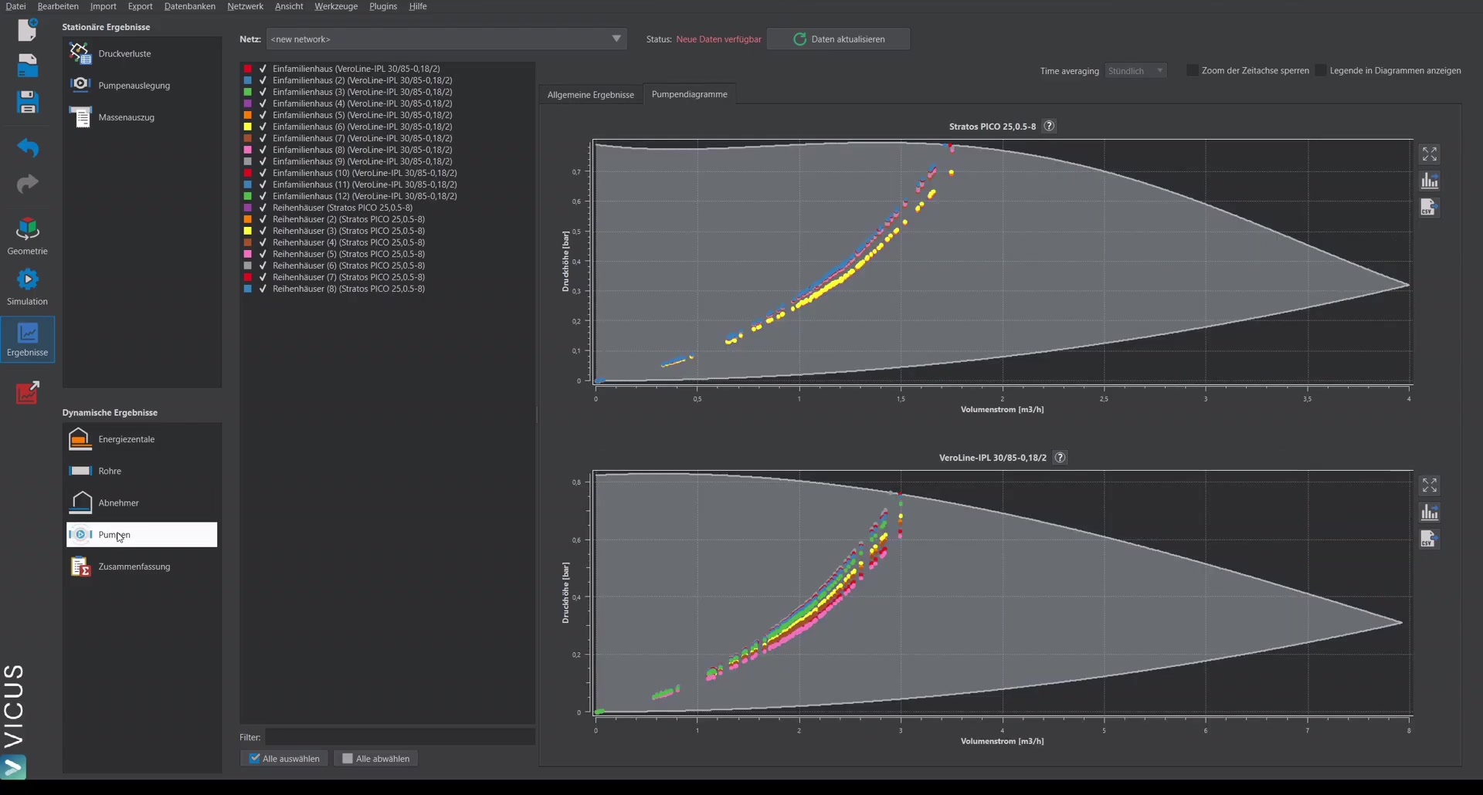
Task: Select the Einfamilienhaus (11) list row
Action: 387,184
